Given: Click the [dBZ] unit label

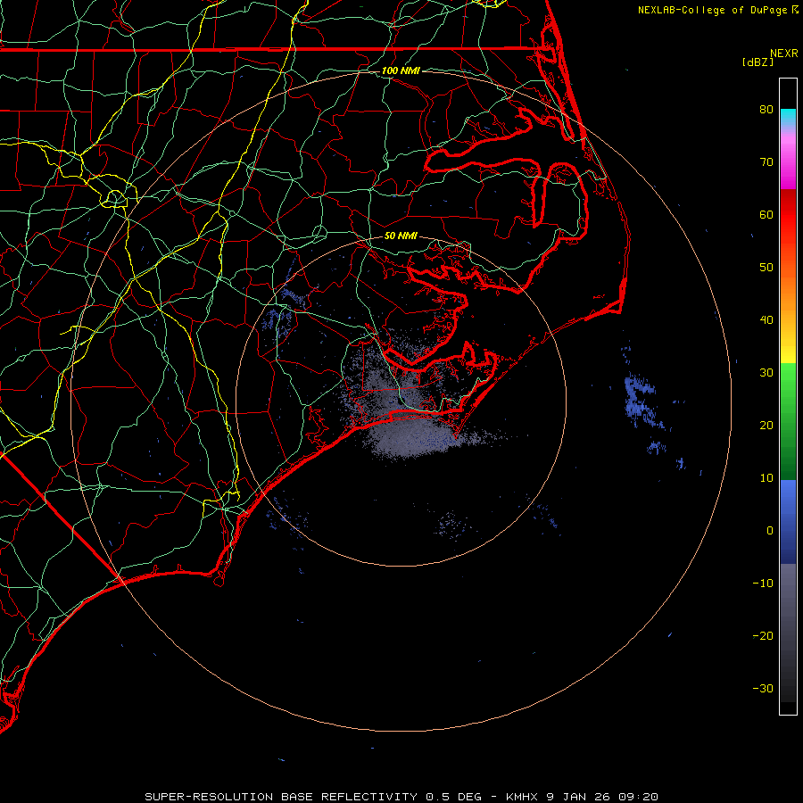Looking at the screenshot, I should (757, 62).
